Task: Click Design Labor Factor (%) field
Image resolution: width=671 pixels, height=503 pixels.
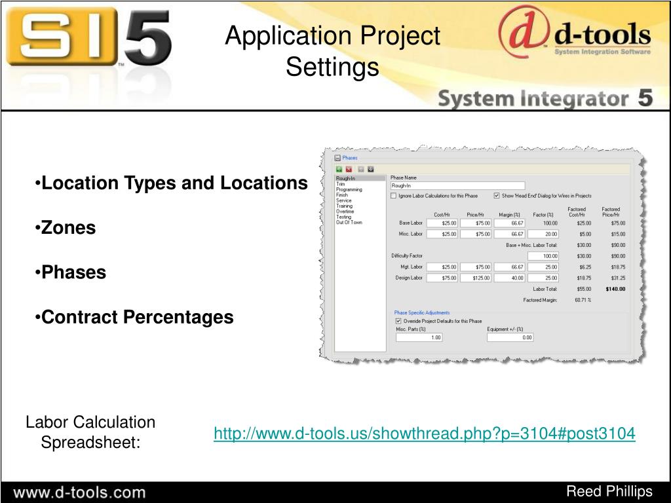Action: pyautogui.click(x=543, y=278)
